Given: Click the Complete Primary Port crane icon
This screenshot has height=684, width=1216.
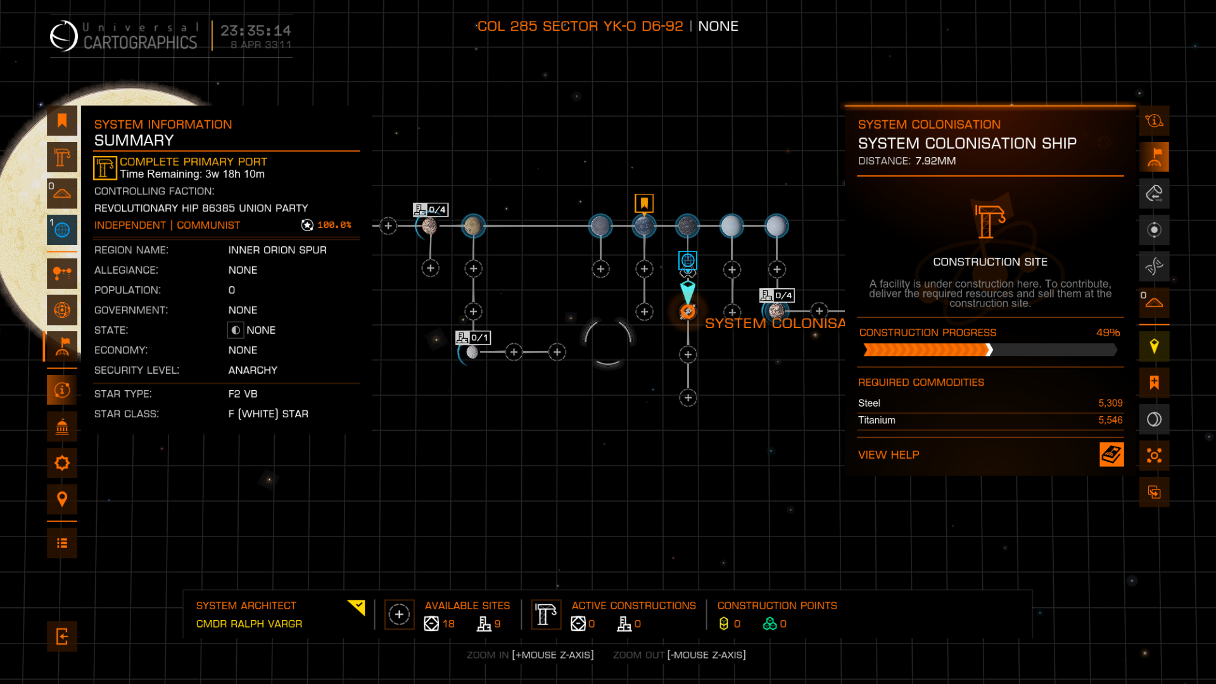Looking at the screenshot, I should point(104,168).
